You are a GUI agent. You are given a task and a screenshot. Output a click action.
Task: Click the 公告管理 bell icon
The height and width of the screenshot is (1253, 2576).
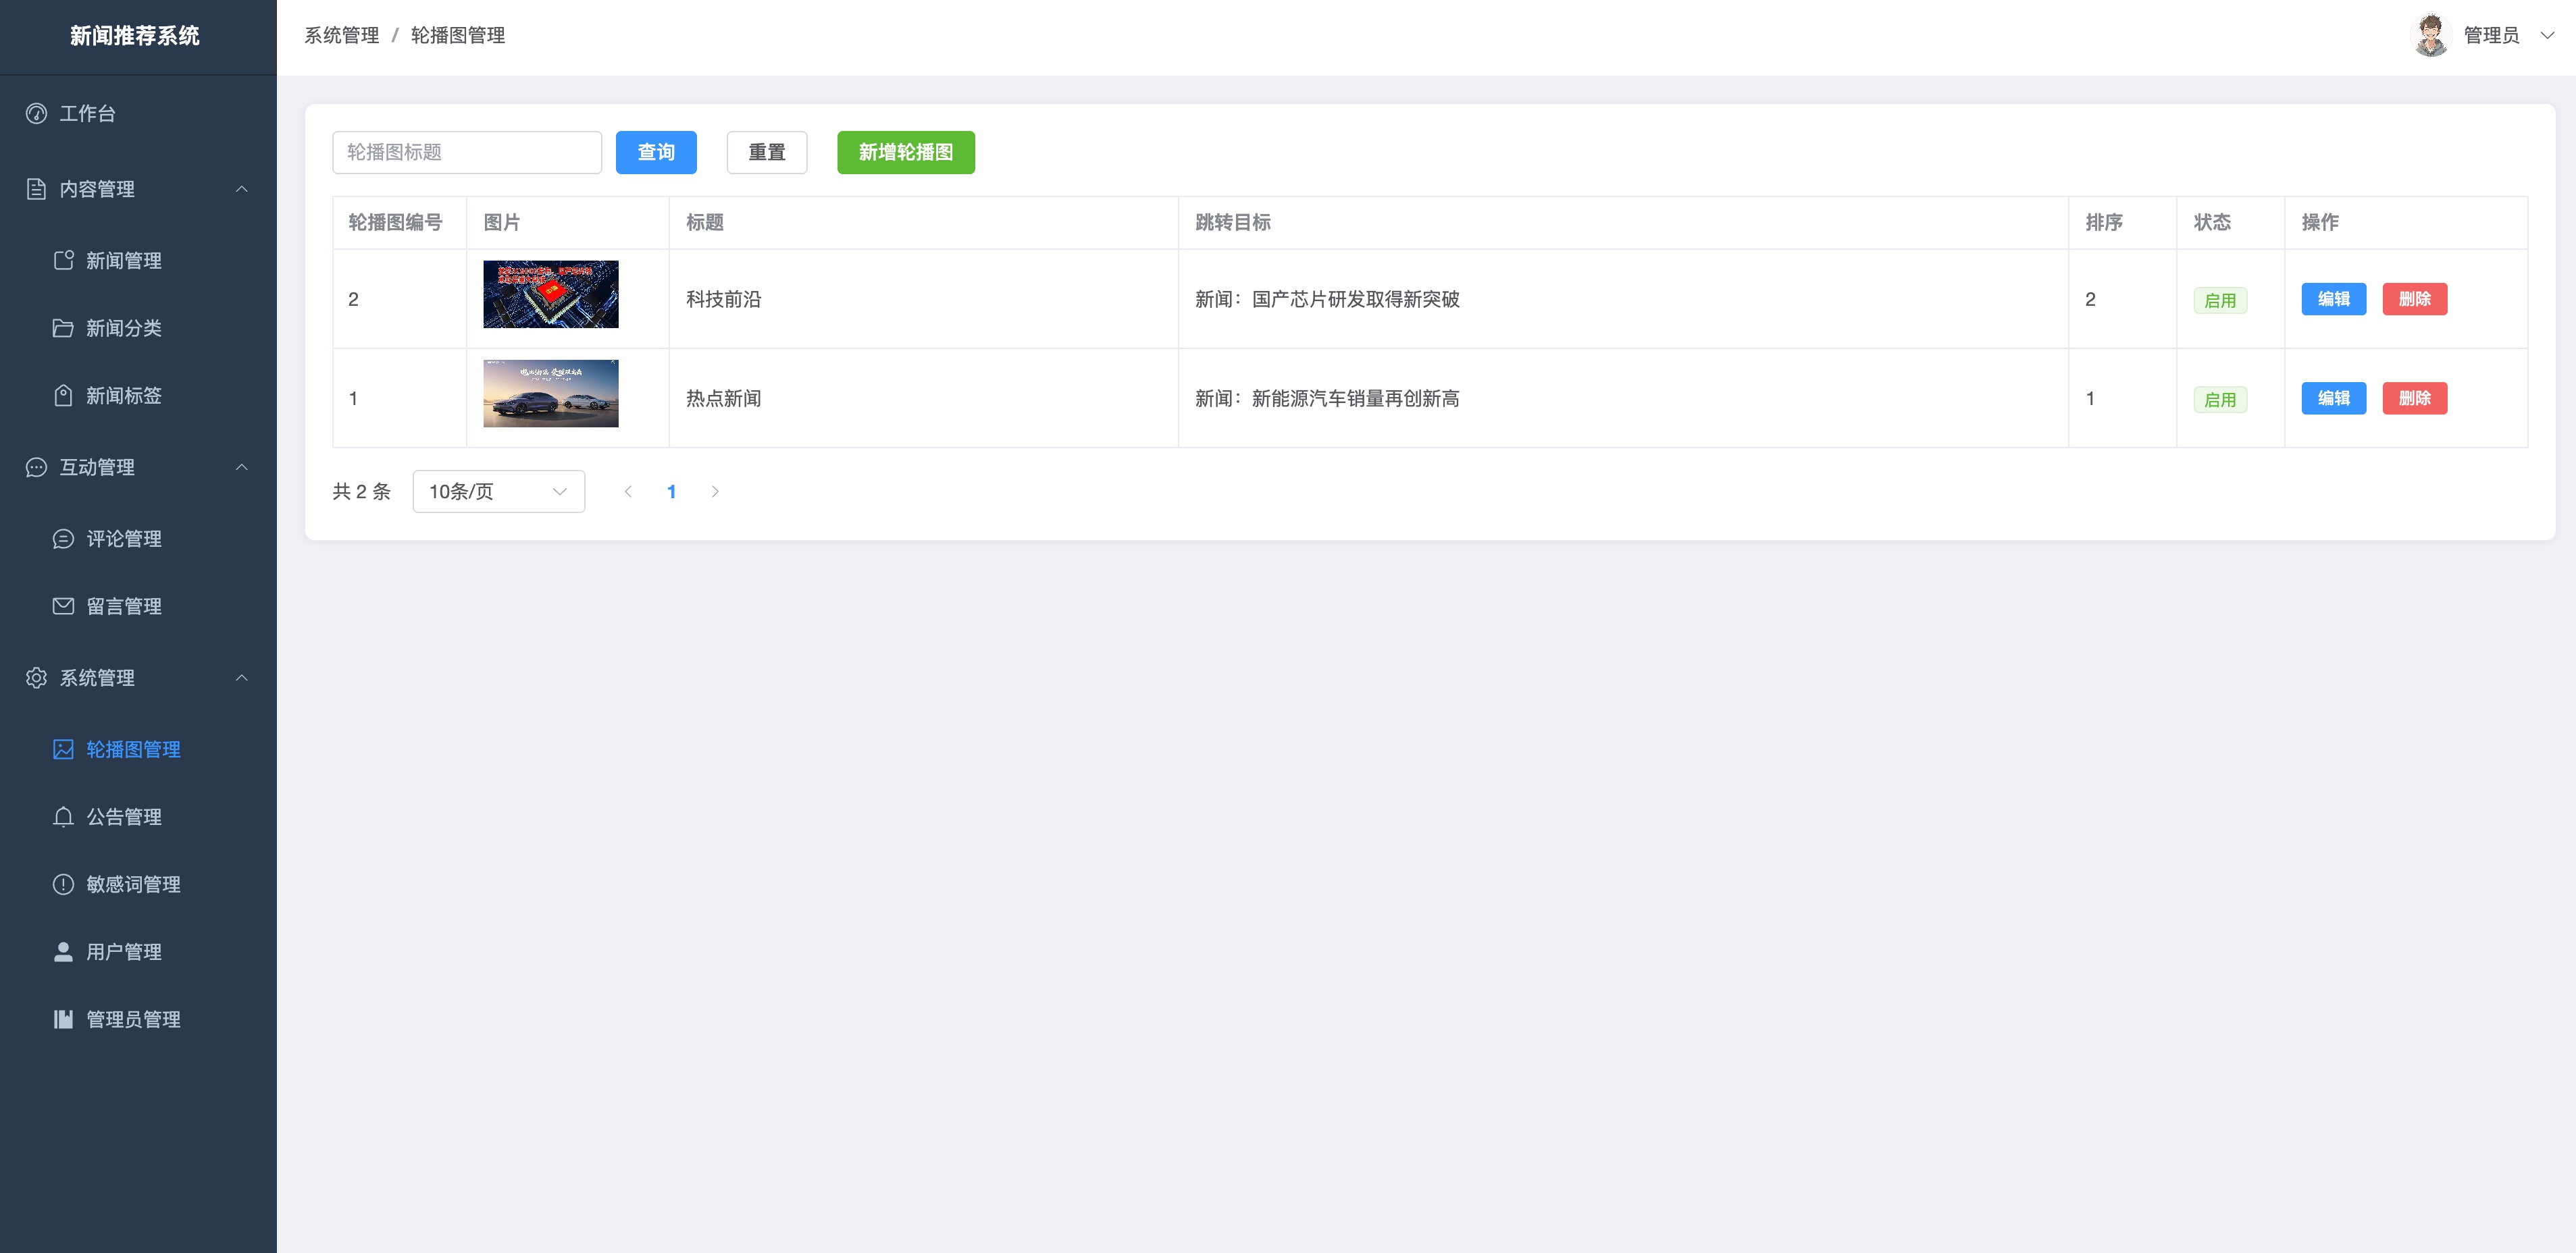(63, 818)
